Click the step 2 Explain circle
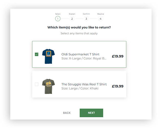This screenshot has height=128, width=160. pos(72,19)
